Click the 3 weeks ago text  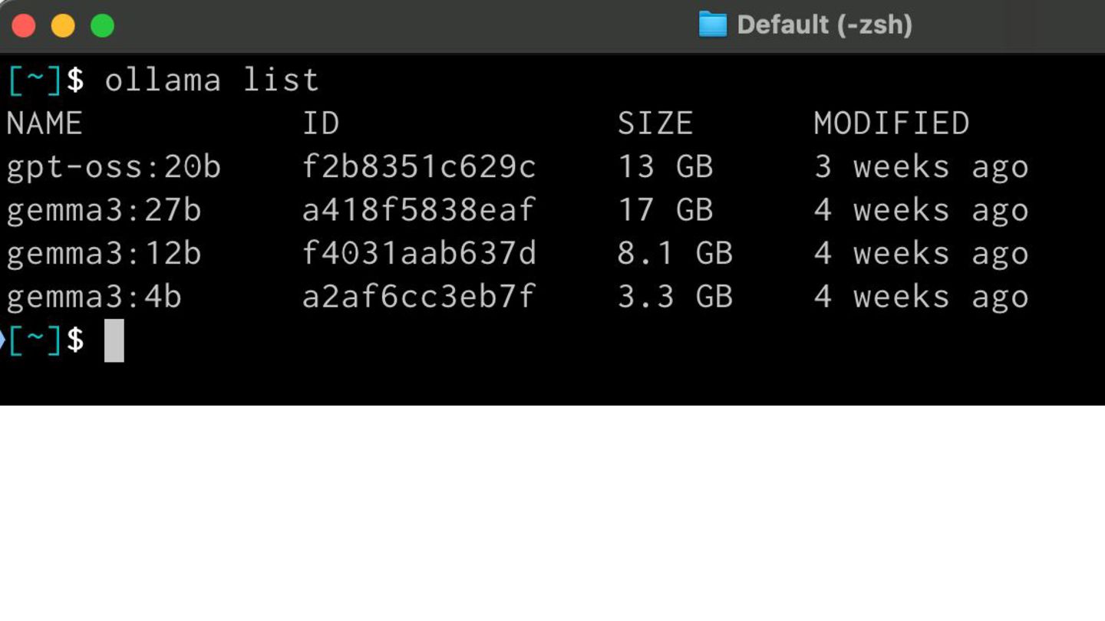coord(922,167)
